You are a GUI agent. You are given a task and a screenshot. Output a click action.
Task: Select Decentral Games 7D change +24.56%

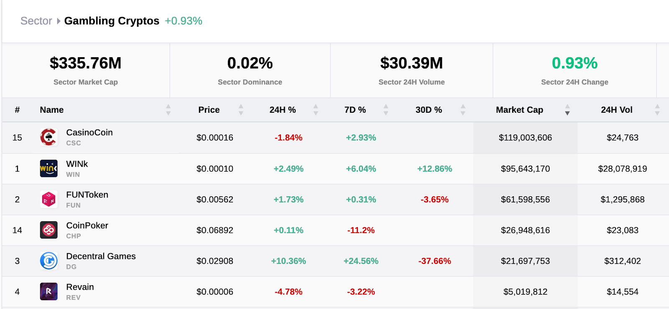click(361, 261)
